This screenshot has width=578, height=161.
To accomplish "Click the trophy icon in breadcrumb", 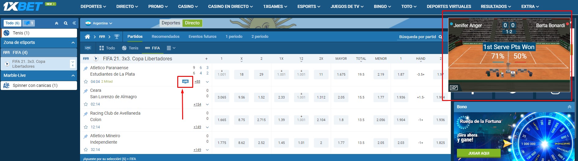I will [116, 37].
